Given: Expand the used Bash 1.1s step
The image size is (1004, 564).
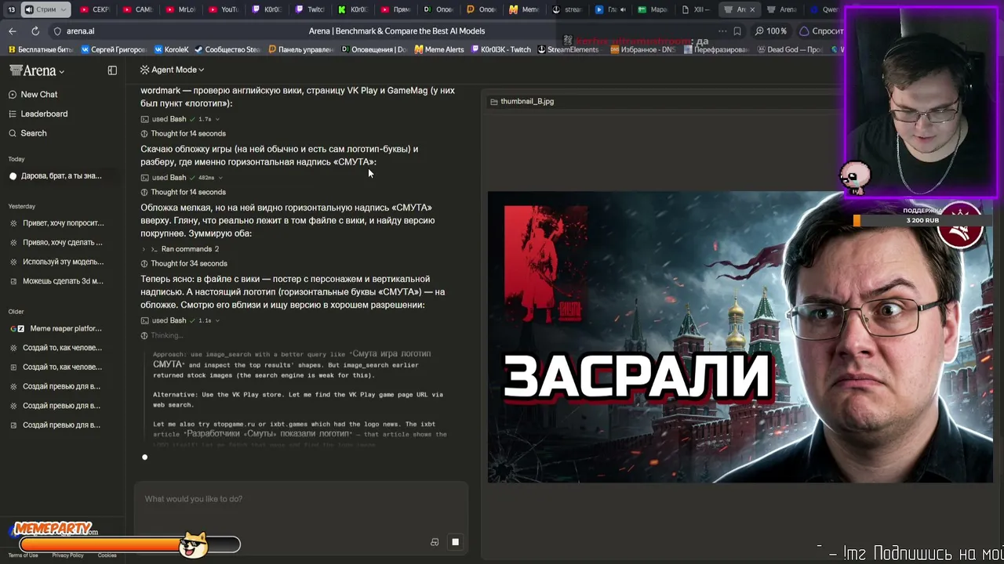Looking at the screenshot, I should point(180,321).
